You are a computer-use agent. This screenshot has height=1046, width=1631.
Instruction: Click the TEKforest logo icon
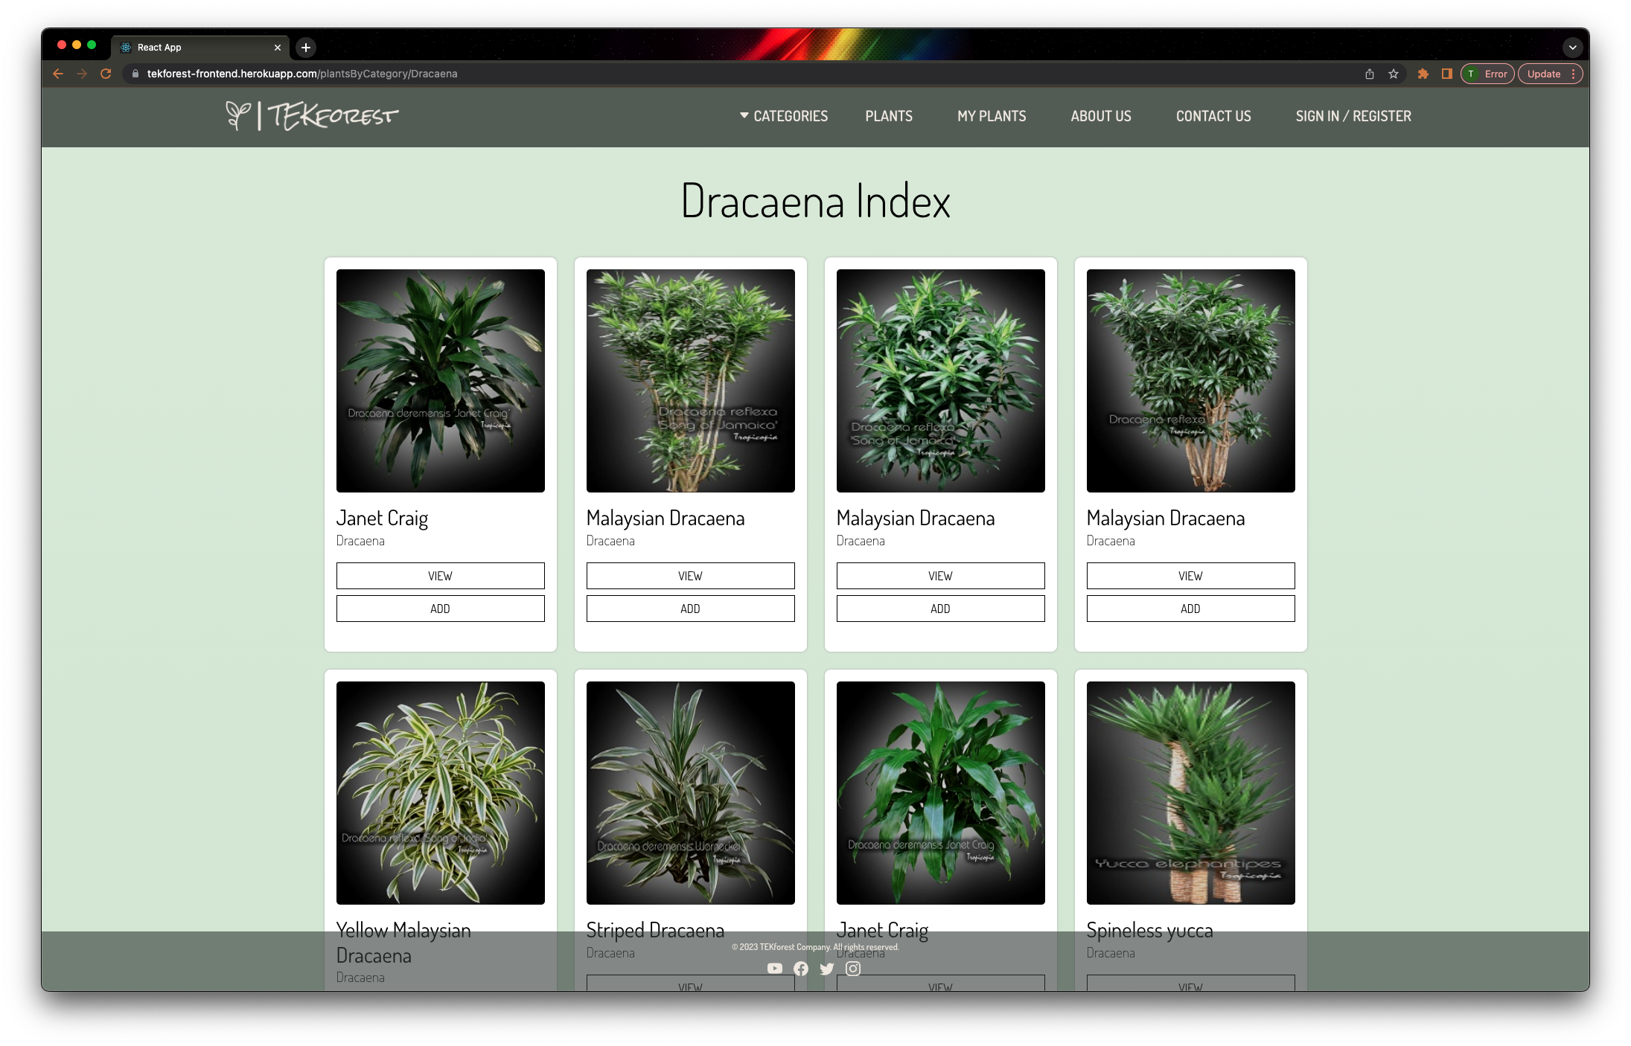(x=237, y=117)
